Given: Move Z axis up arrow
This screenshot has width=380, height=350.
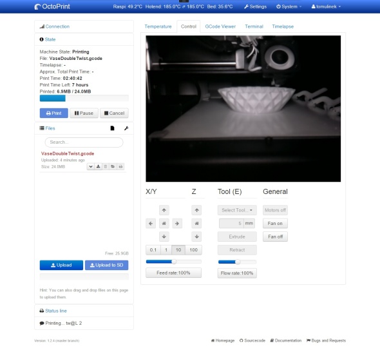Looking at the screenshot, I should [197, 210].
